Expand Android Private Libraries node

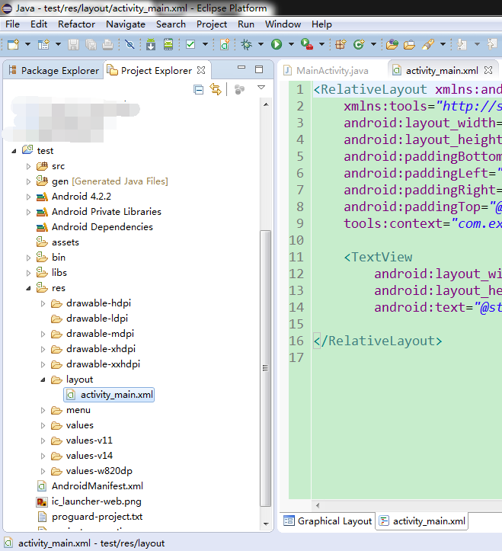click(x=29, y=212)
